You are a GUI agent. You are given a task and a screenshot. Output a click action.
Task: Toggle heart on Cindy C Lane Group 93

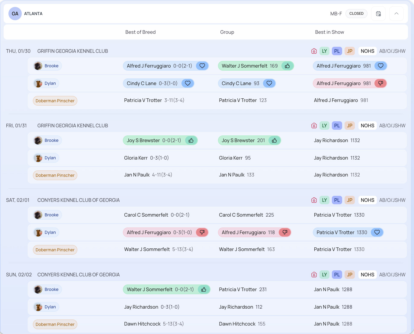pos(269,83)
